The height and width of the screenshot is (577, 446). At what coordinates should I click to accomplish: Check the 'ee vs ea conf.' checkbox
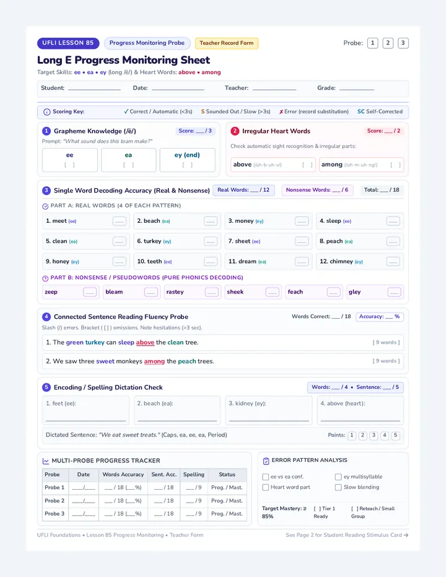265,477
